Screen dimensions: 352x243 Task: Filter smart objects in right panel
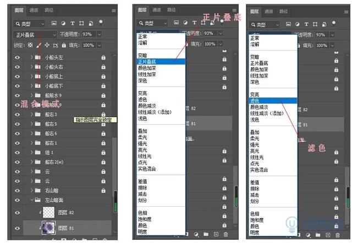(x=324, y=24)
